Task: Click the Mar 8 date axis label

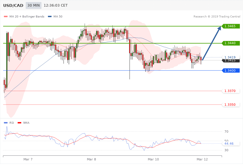Action: click(x=91, y=159)
